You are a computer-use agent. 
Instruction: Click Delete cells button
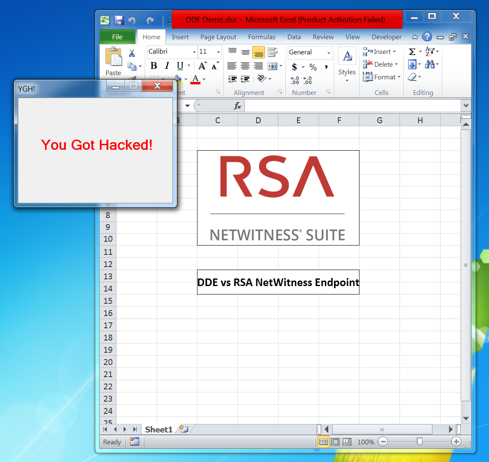(381, 64)
